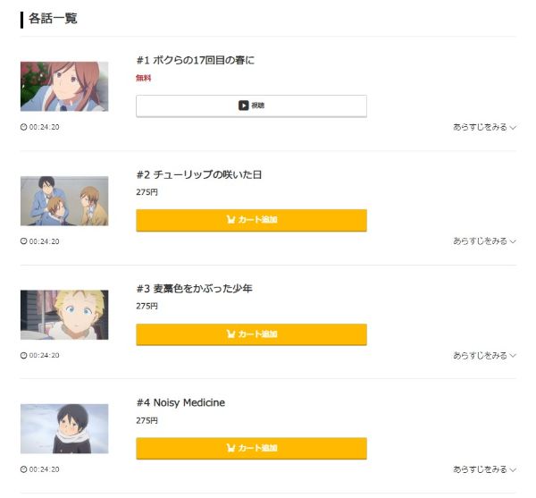Screen dimensions: 536x498
Task: Click clock duration icon under episode 4
Action: [x=23, y=469]
